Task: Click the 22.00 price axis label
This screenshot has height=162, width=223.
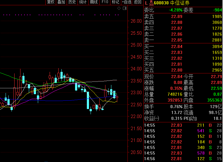Action: coord(136,116)
